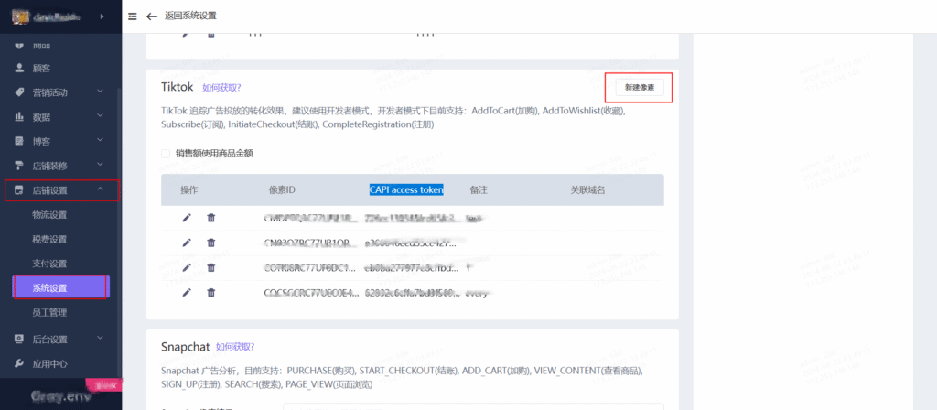The height and width of the screenshot is (410, 937).
Task: Click the pixel ID cell starting with CMD
Action: (311, 218)
